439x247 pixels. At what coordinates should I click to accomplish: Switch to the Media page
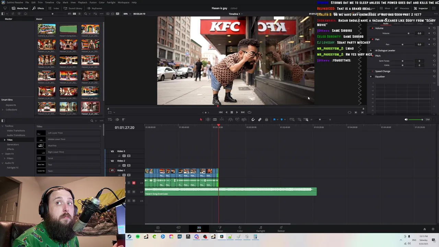tap(158, 229)
